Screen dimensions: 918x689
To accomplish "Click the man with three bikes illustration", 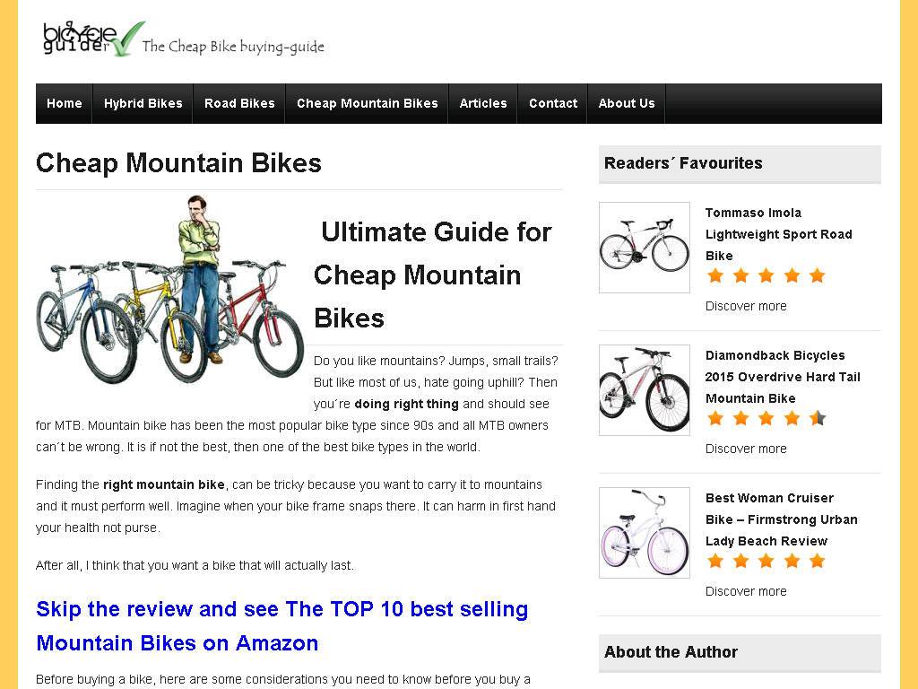I will (x=169, y=290).
